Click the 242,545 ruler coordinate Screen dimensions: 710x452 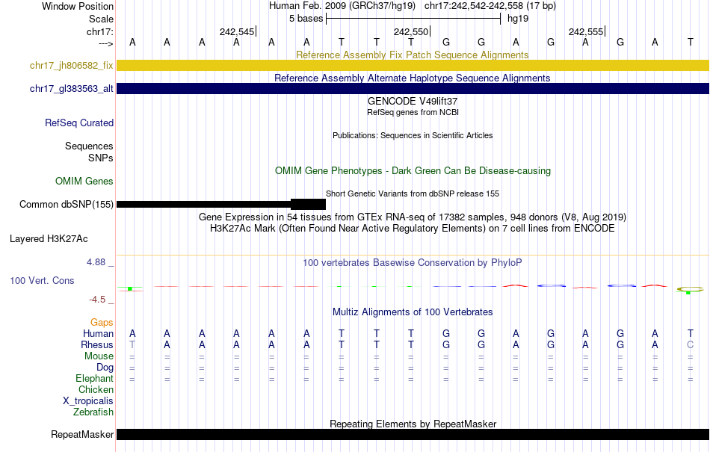237,31
